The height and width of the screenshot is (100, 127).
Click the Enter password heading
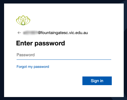click(41, 43)
